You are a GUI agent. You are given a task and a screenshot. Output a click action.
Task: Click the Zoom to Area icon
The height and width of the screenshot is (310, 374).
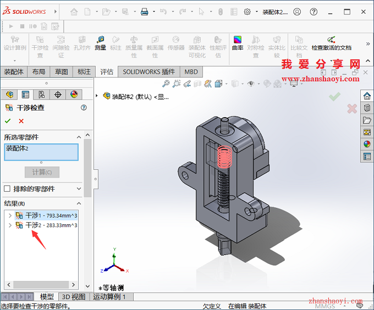point(177,84)
